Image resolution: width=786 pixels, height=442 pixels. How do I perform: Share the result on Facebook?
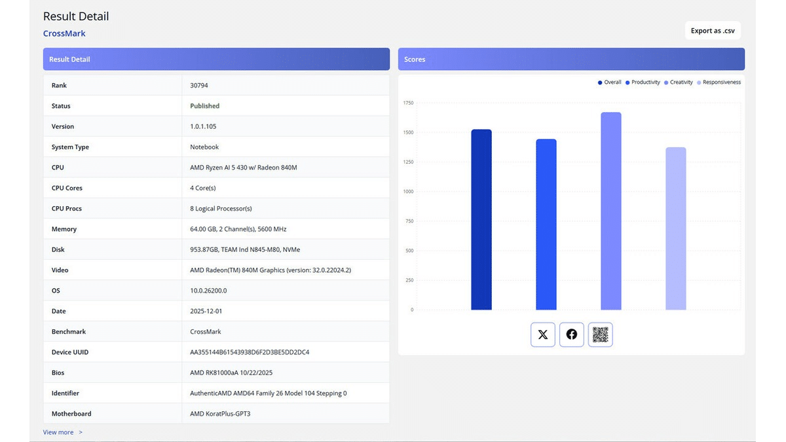571,335
